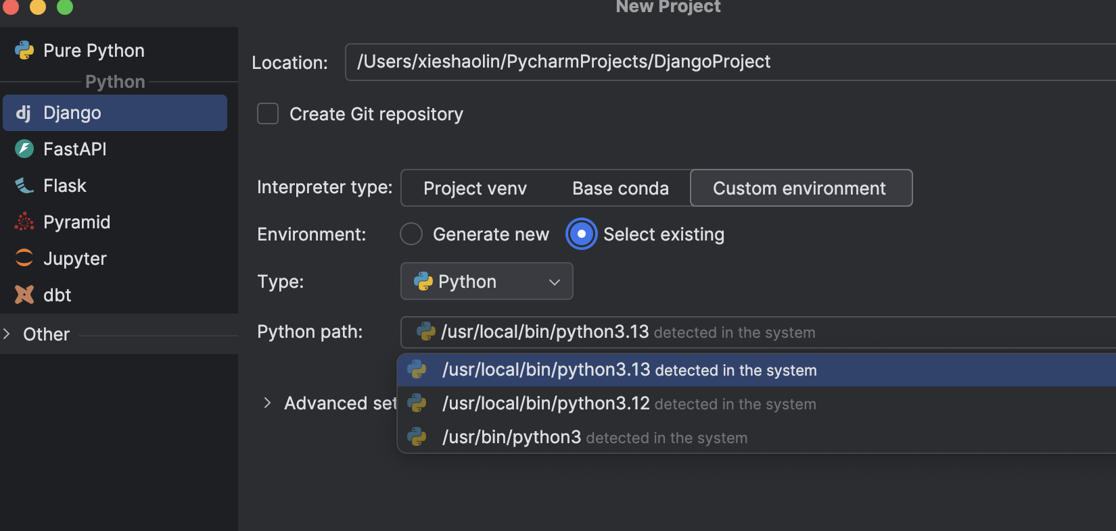Expand Advanced settings chevron

coord(267,403)
